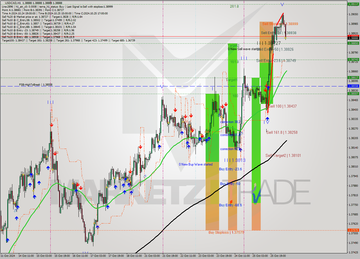Image resolution: width=360 pixels, height=259 pixels.
Task: Click the 17 Oct 19:00 time axis label
Action: (116, 256)
